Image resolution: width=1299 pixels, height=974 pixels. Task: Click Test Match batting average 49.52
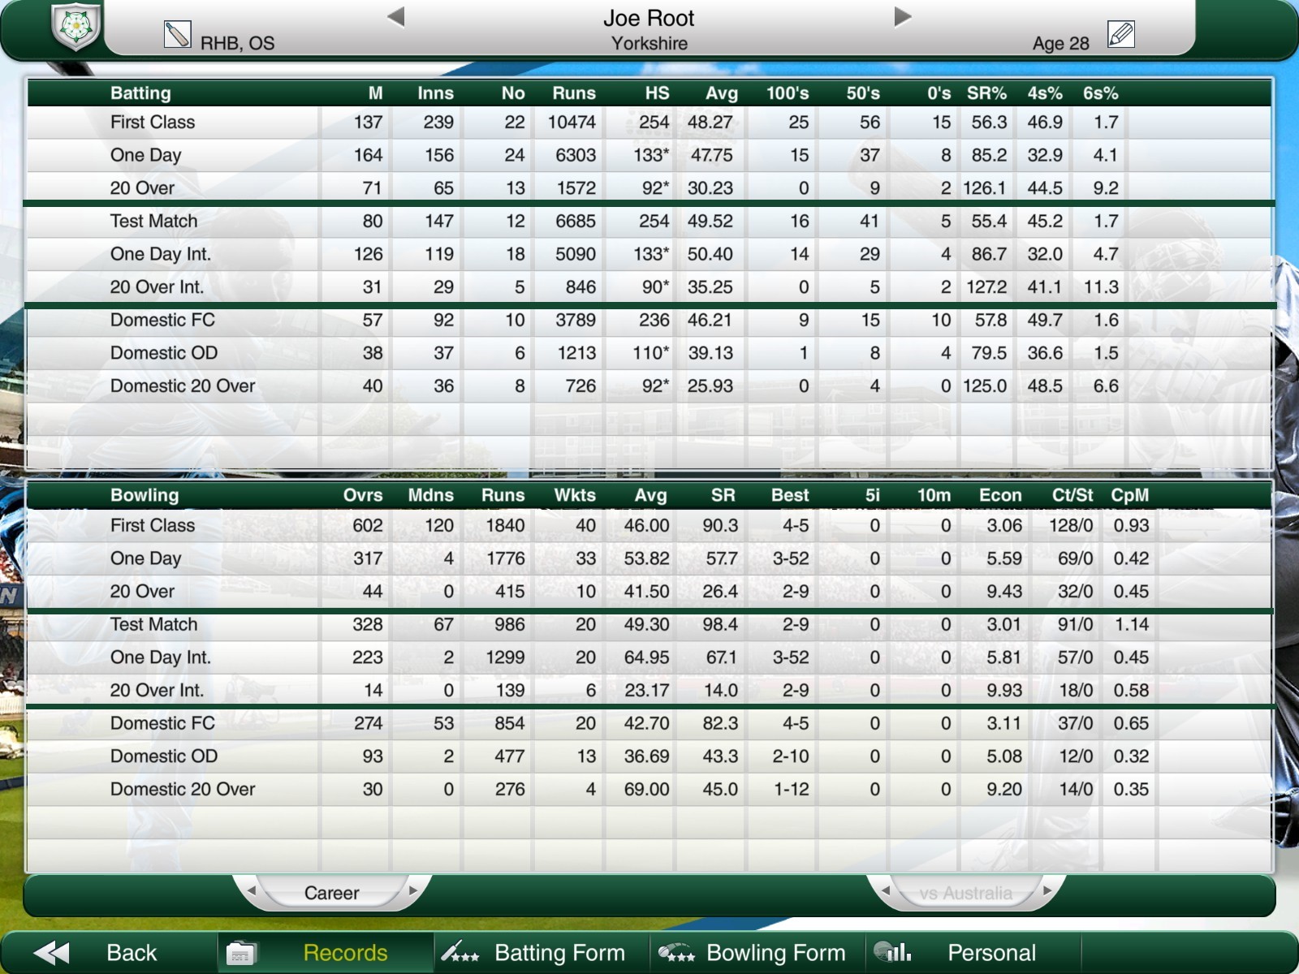tap(710, 221)
